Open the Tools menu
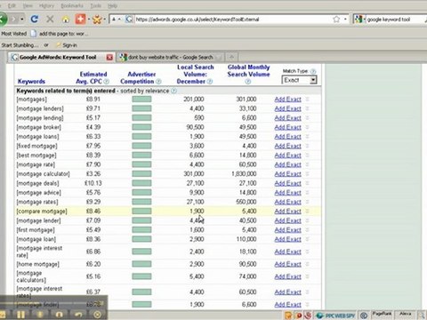 pos(95,5)
